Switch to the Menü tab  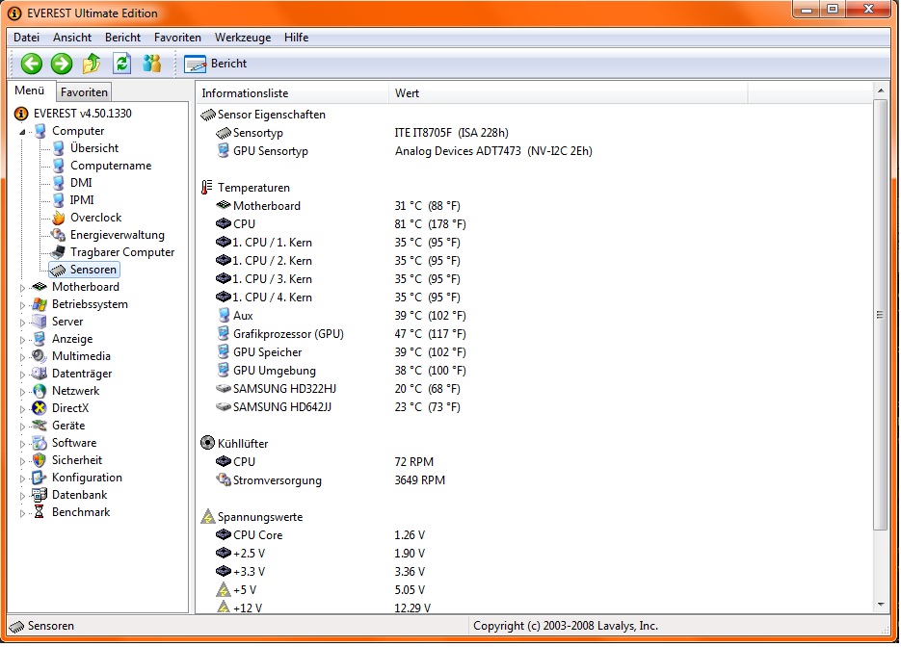[30, 91]
